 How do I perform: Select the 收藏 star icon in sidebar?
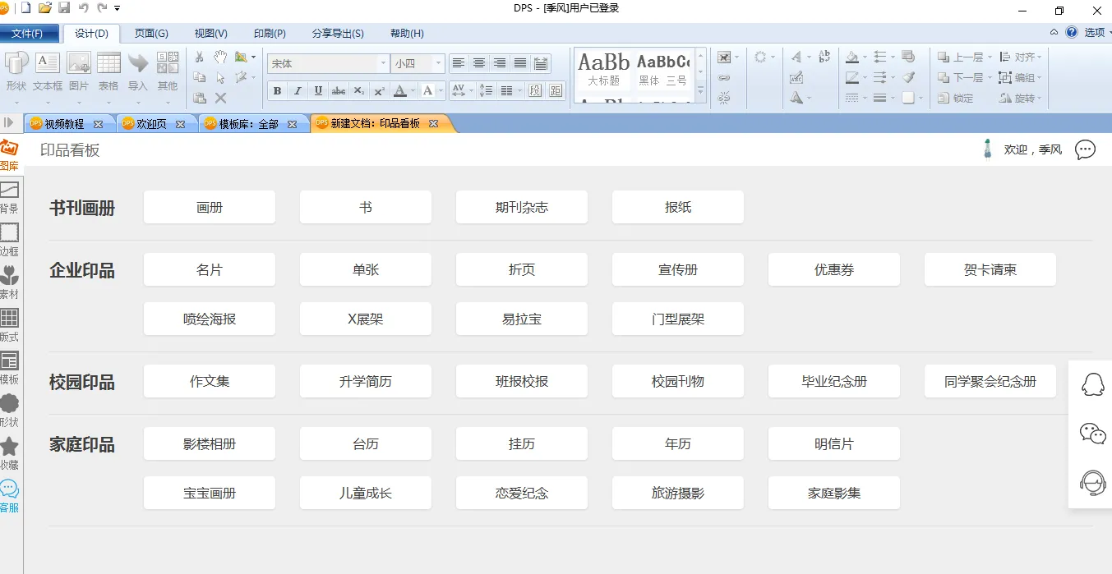[x=9, y=452]
